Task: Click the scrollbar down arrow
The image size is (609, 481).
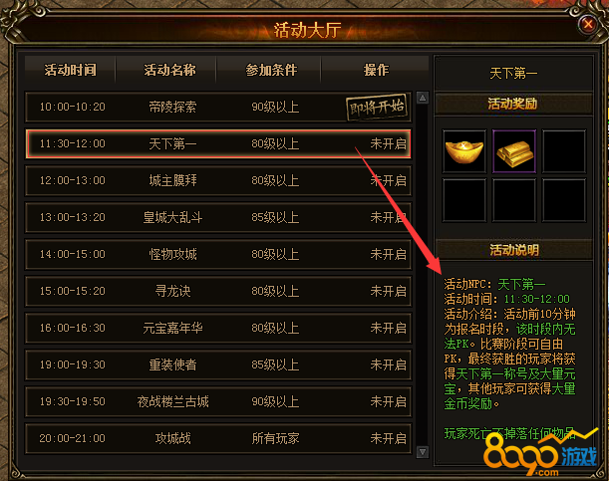Action: 423,451
